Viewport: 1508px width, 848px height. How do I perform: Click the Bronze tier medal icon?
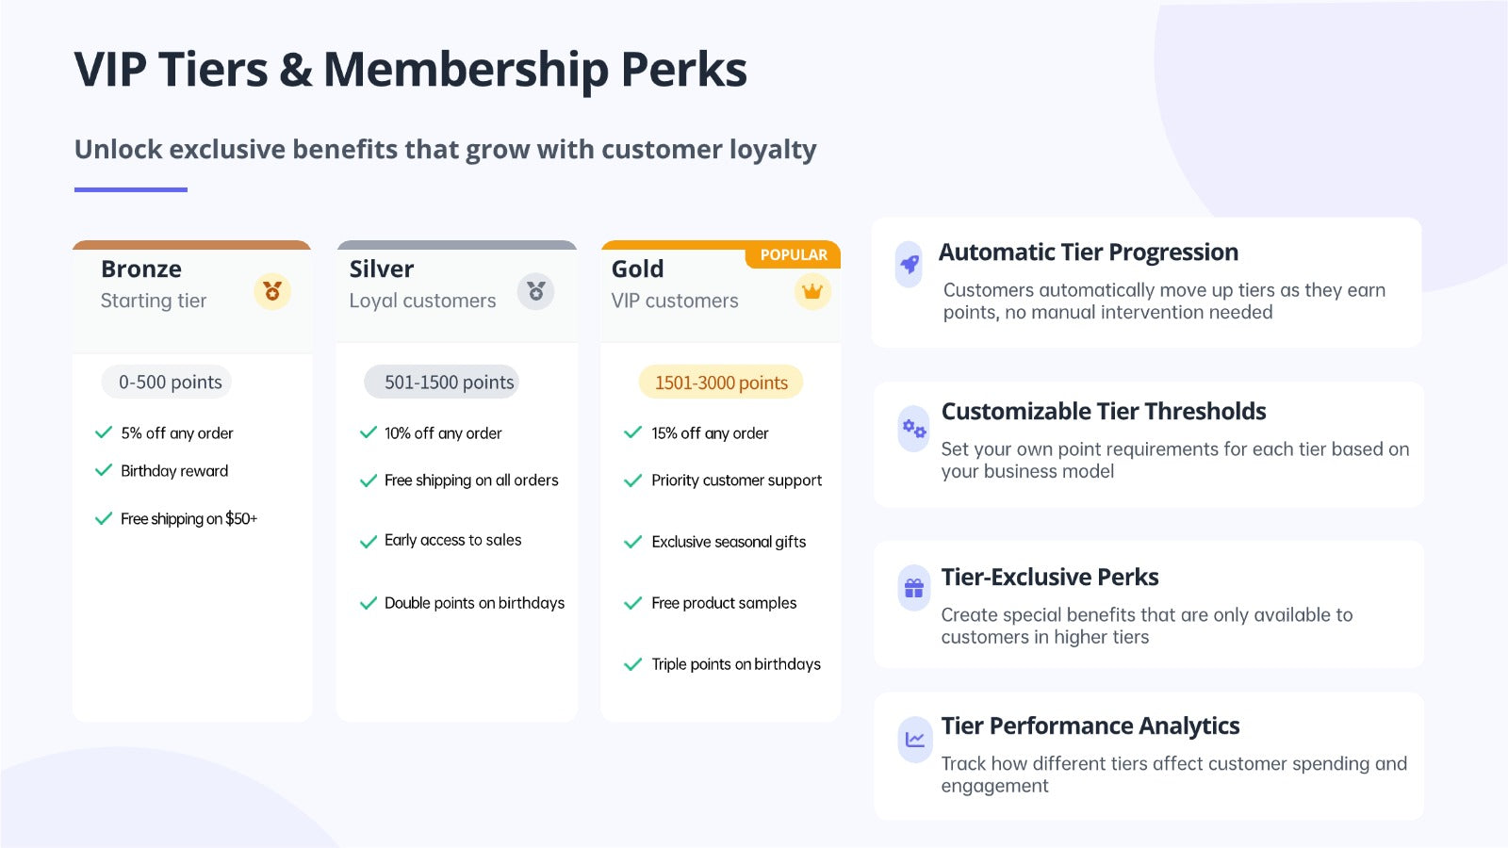272,291
